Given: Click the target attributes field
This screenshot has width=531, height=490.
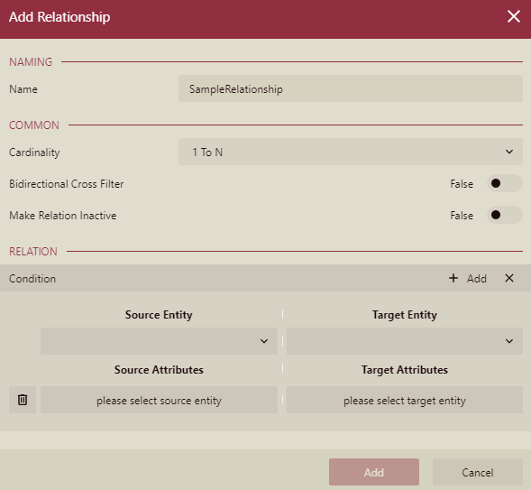Looking at the screenshot, I should coord(405,400).
